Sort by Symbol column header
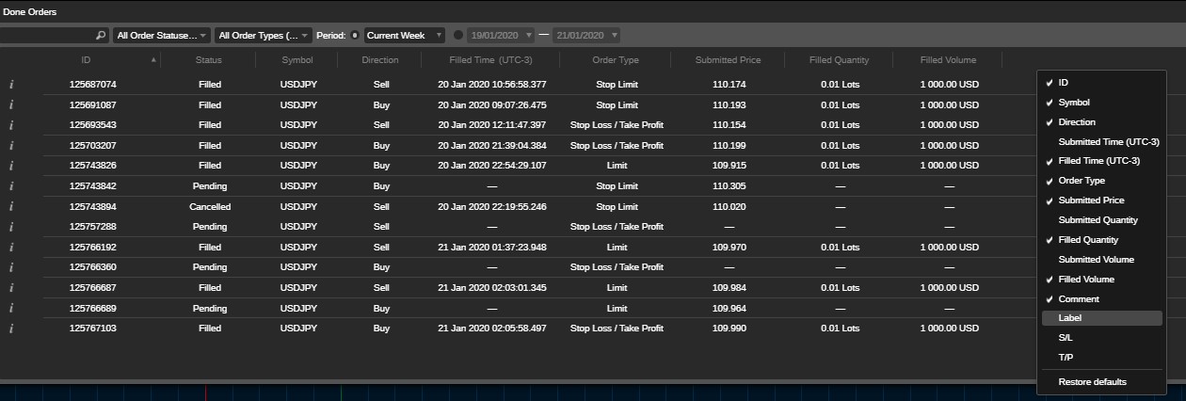 297,60
